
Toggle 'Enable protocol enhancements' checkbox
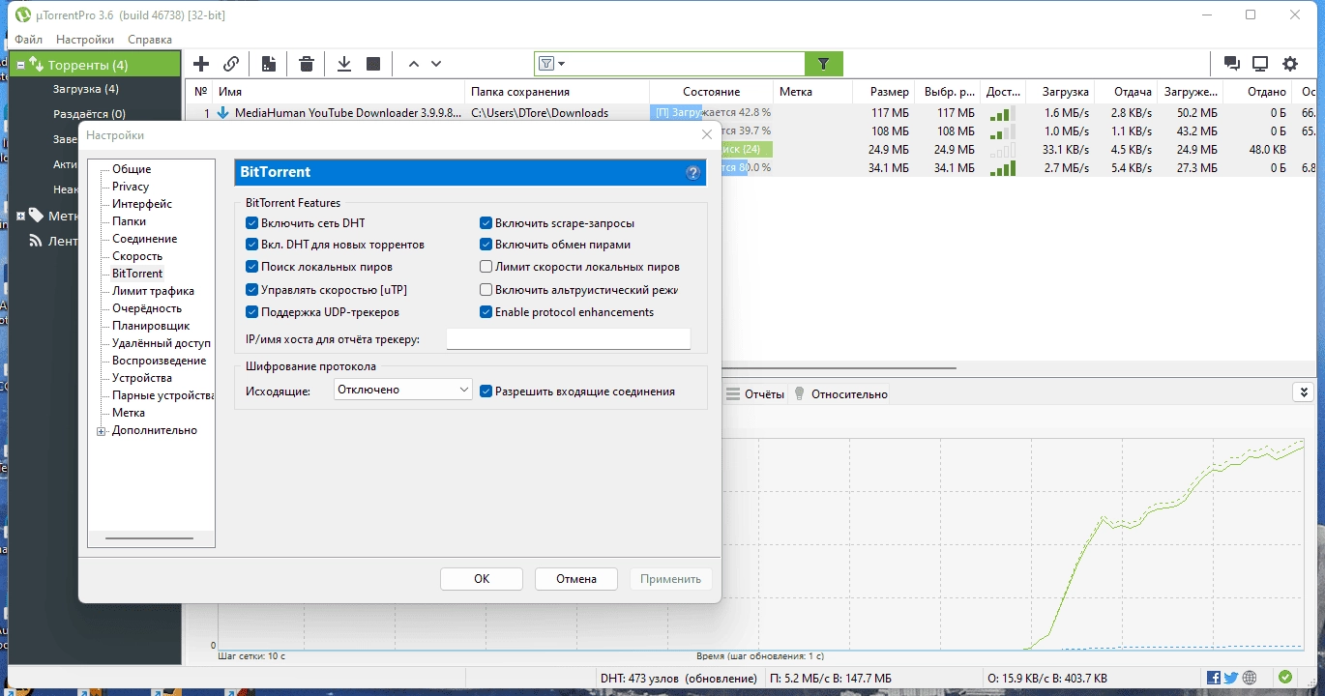click(486, 312)
